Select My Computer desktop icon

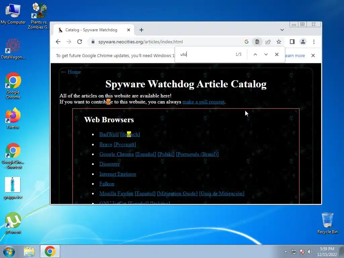(13, 13)
